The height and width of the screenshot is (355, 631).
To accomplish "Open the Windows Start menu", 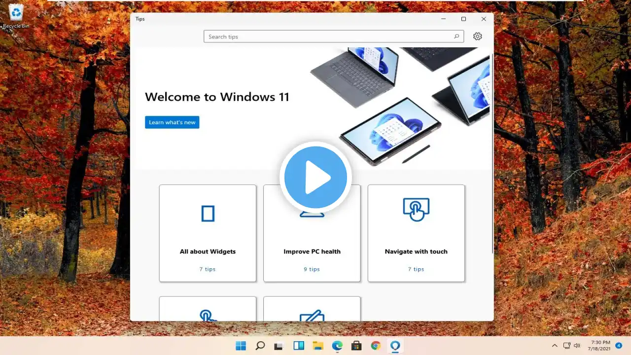I will (241, 346).
